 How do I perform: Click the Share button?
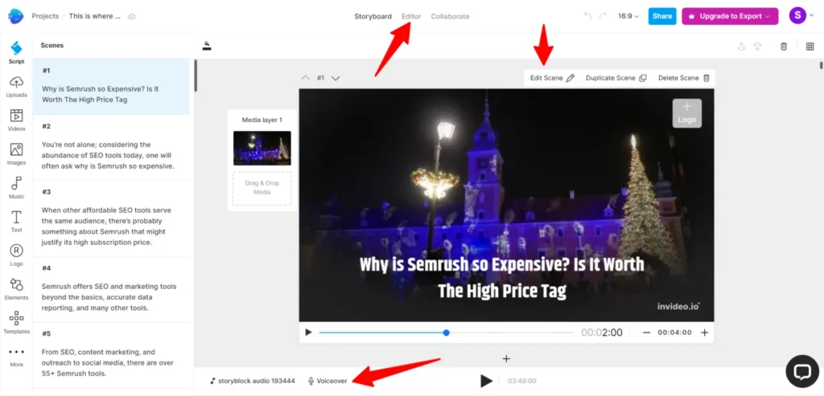pos(662,16)
